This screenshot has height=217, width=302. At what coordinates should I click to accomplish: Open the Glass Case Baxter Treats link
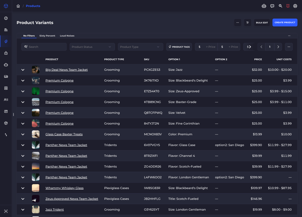64,134
